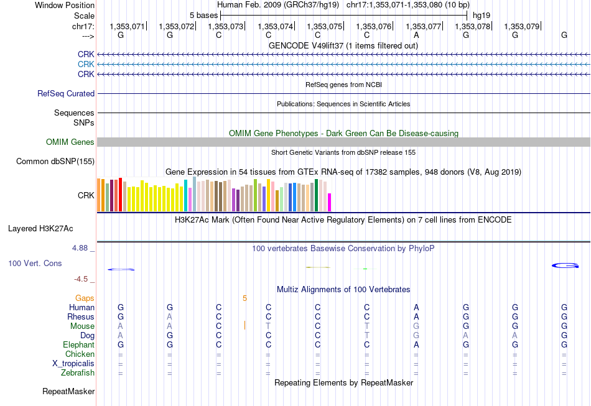The image size is (591, 406).
Task: Click the Human species label
Action: pos(81,308)
